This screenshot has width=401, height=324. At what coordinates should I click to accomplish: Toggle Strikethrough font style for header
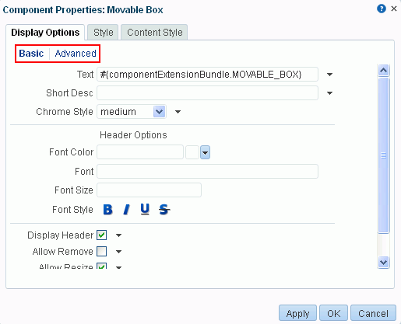pos(164,209)
